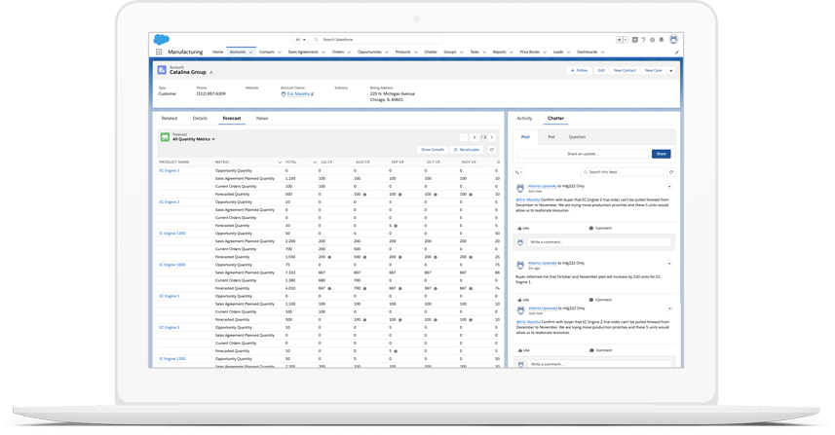835x435 pixels.
Task: Open the App Launcher grid icon
Action: coord(159,53)
